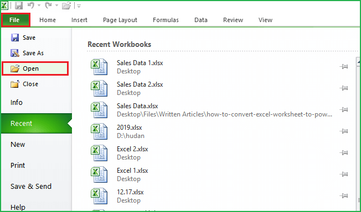Pin Sales Data 2.xlsx to the list
Screen dimensions: 361x212
[x=344, y=88]
